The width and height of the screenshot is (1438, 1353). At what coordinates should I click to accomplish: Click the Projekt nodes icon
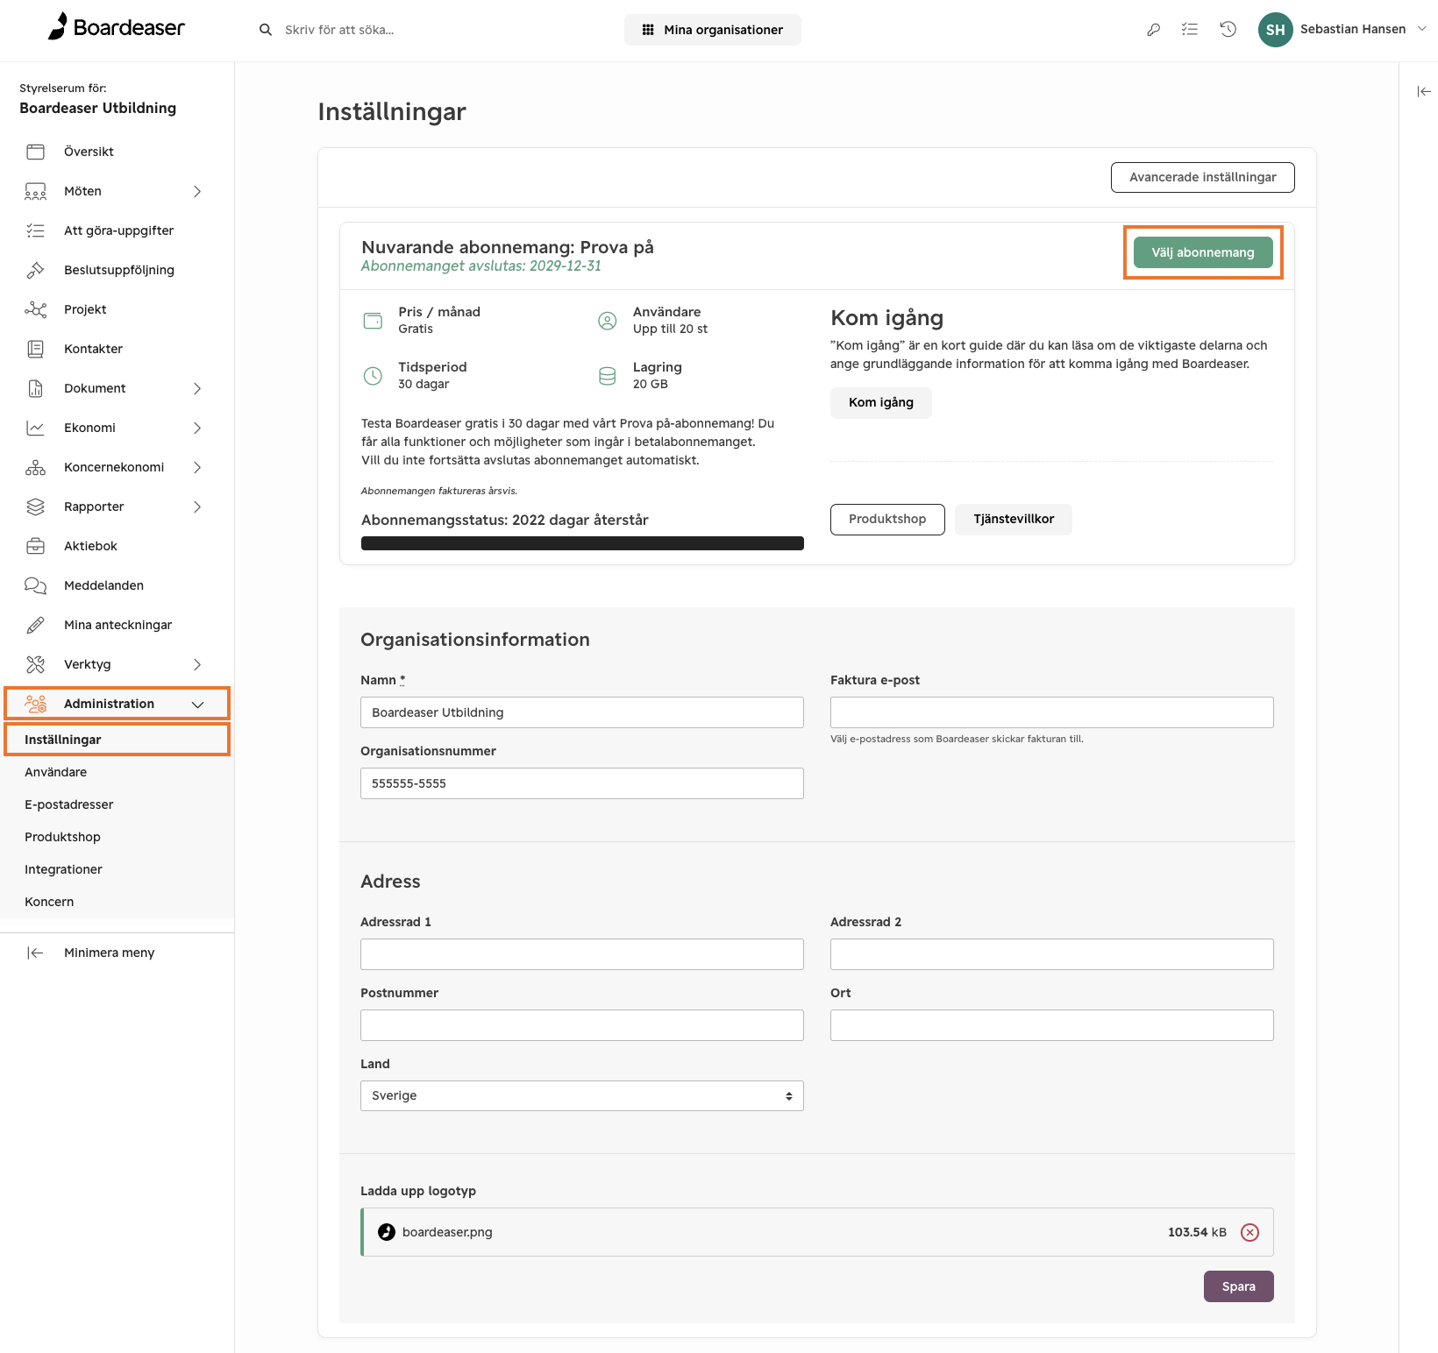click(35, 309)
